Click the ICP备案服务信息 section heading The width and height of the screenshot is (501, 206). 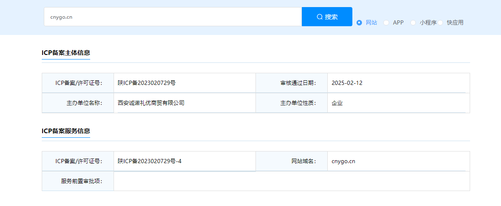pyautogui.click(x=66, y=131)
